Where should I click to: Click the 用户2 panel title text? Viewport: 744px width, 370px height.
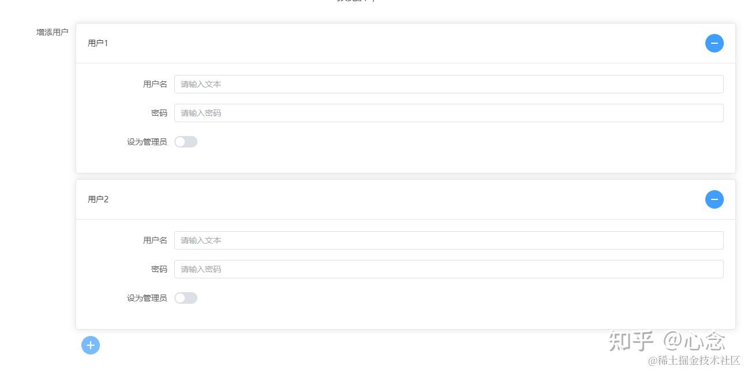98,199
